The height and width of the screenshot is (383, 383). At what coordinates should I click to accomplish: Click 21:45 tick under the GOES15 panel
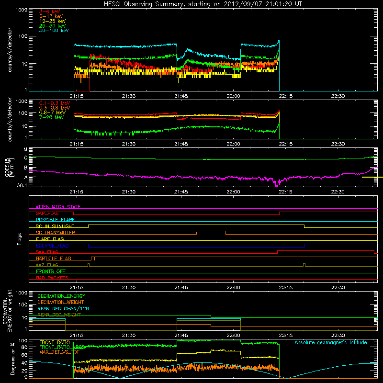coord(181,192)
